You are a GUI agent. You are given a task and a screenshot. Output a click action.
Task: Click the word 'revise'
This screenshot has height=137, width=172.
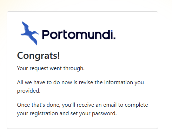86,82
